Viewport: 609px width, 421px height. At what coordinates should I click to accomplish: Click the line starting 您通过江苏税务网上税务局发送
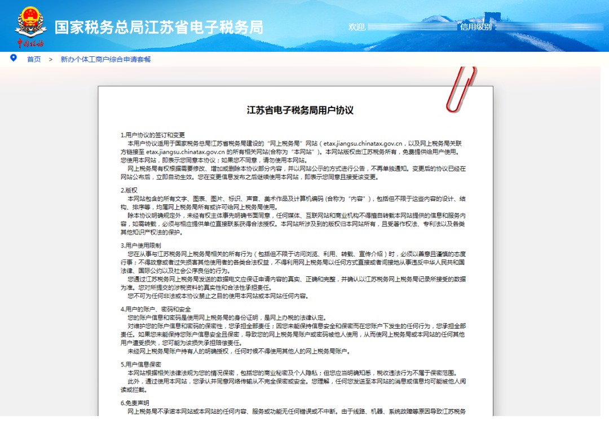point(297,279)
